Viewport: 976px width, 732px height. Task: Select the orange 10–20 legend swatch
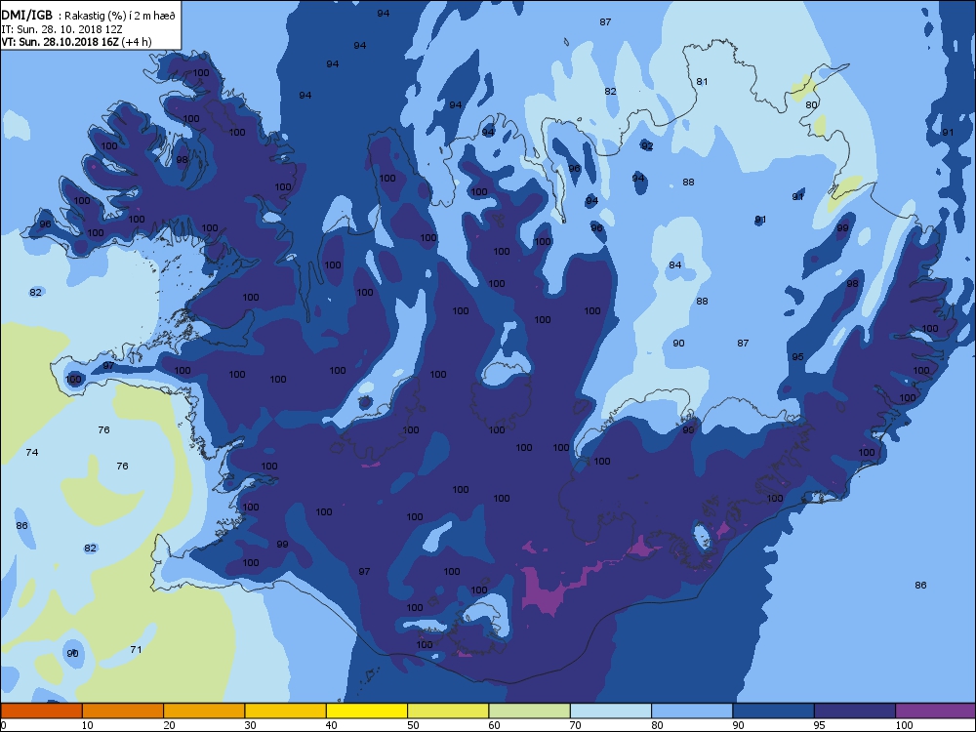[x=123, y=711]
